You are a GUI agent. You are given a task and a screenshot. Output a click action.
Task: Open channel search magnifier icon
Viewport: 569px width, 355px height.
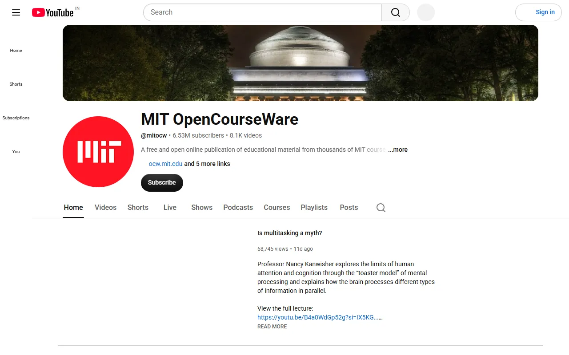381,207
